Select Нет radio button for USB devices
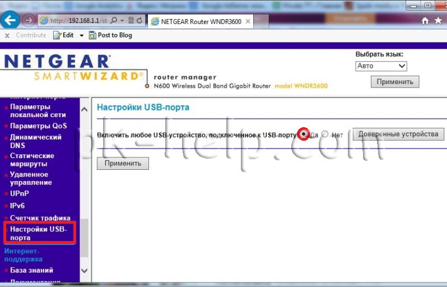This screenshot has height=287, width=447. click(325, 134)
